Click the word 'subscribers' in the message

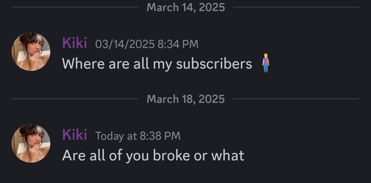214,63
